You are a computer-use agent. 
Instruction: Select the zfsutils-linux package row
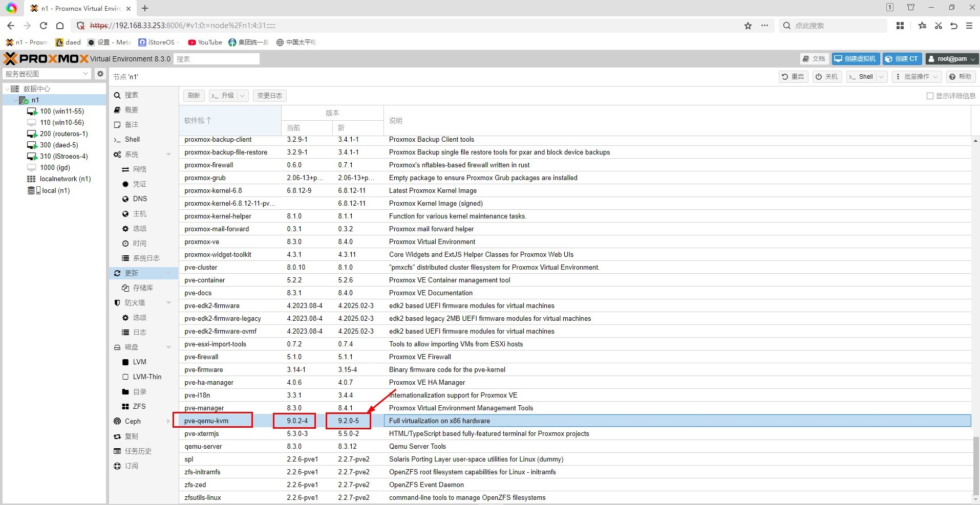click(x=575, y=498)
